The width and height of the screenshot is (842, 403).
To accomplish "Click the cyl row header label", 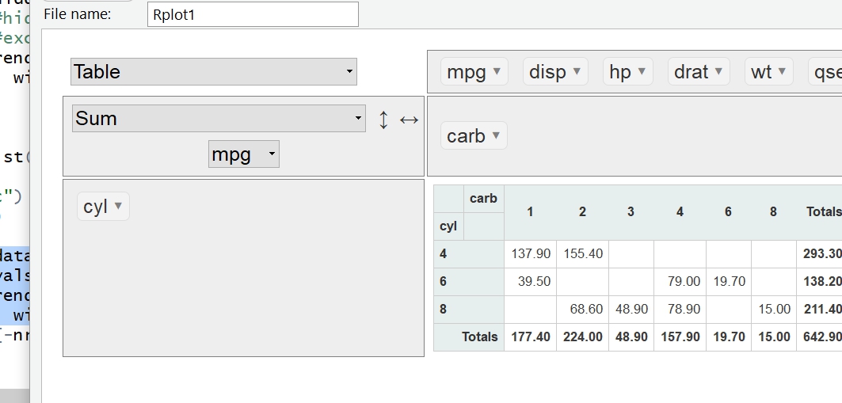I will [x=448, y=226].
